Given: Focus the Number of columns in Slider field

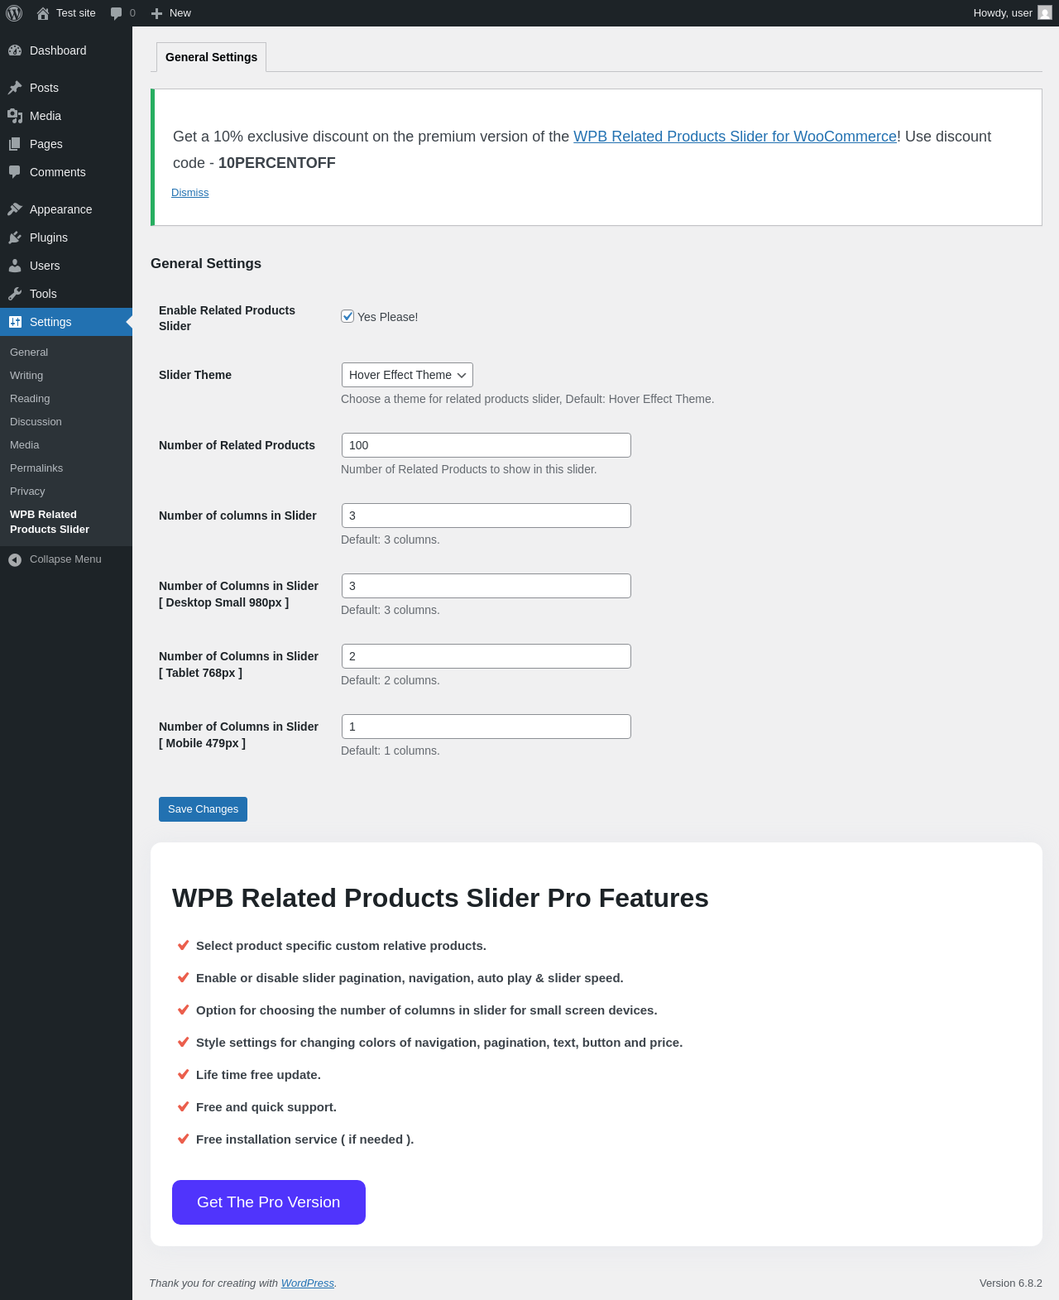Looking at the screenshot, I should (x=486, y=516).
